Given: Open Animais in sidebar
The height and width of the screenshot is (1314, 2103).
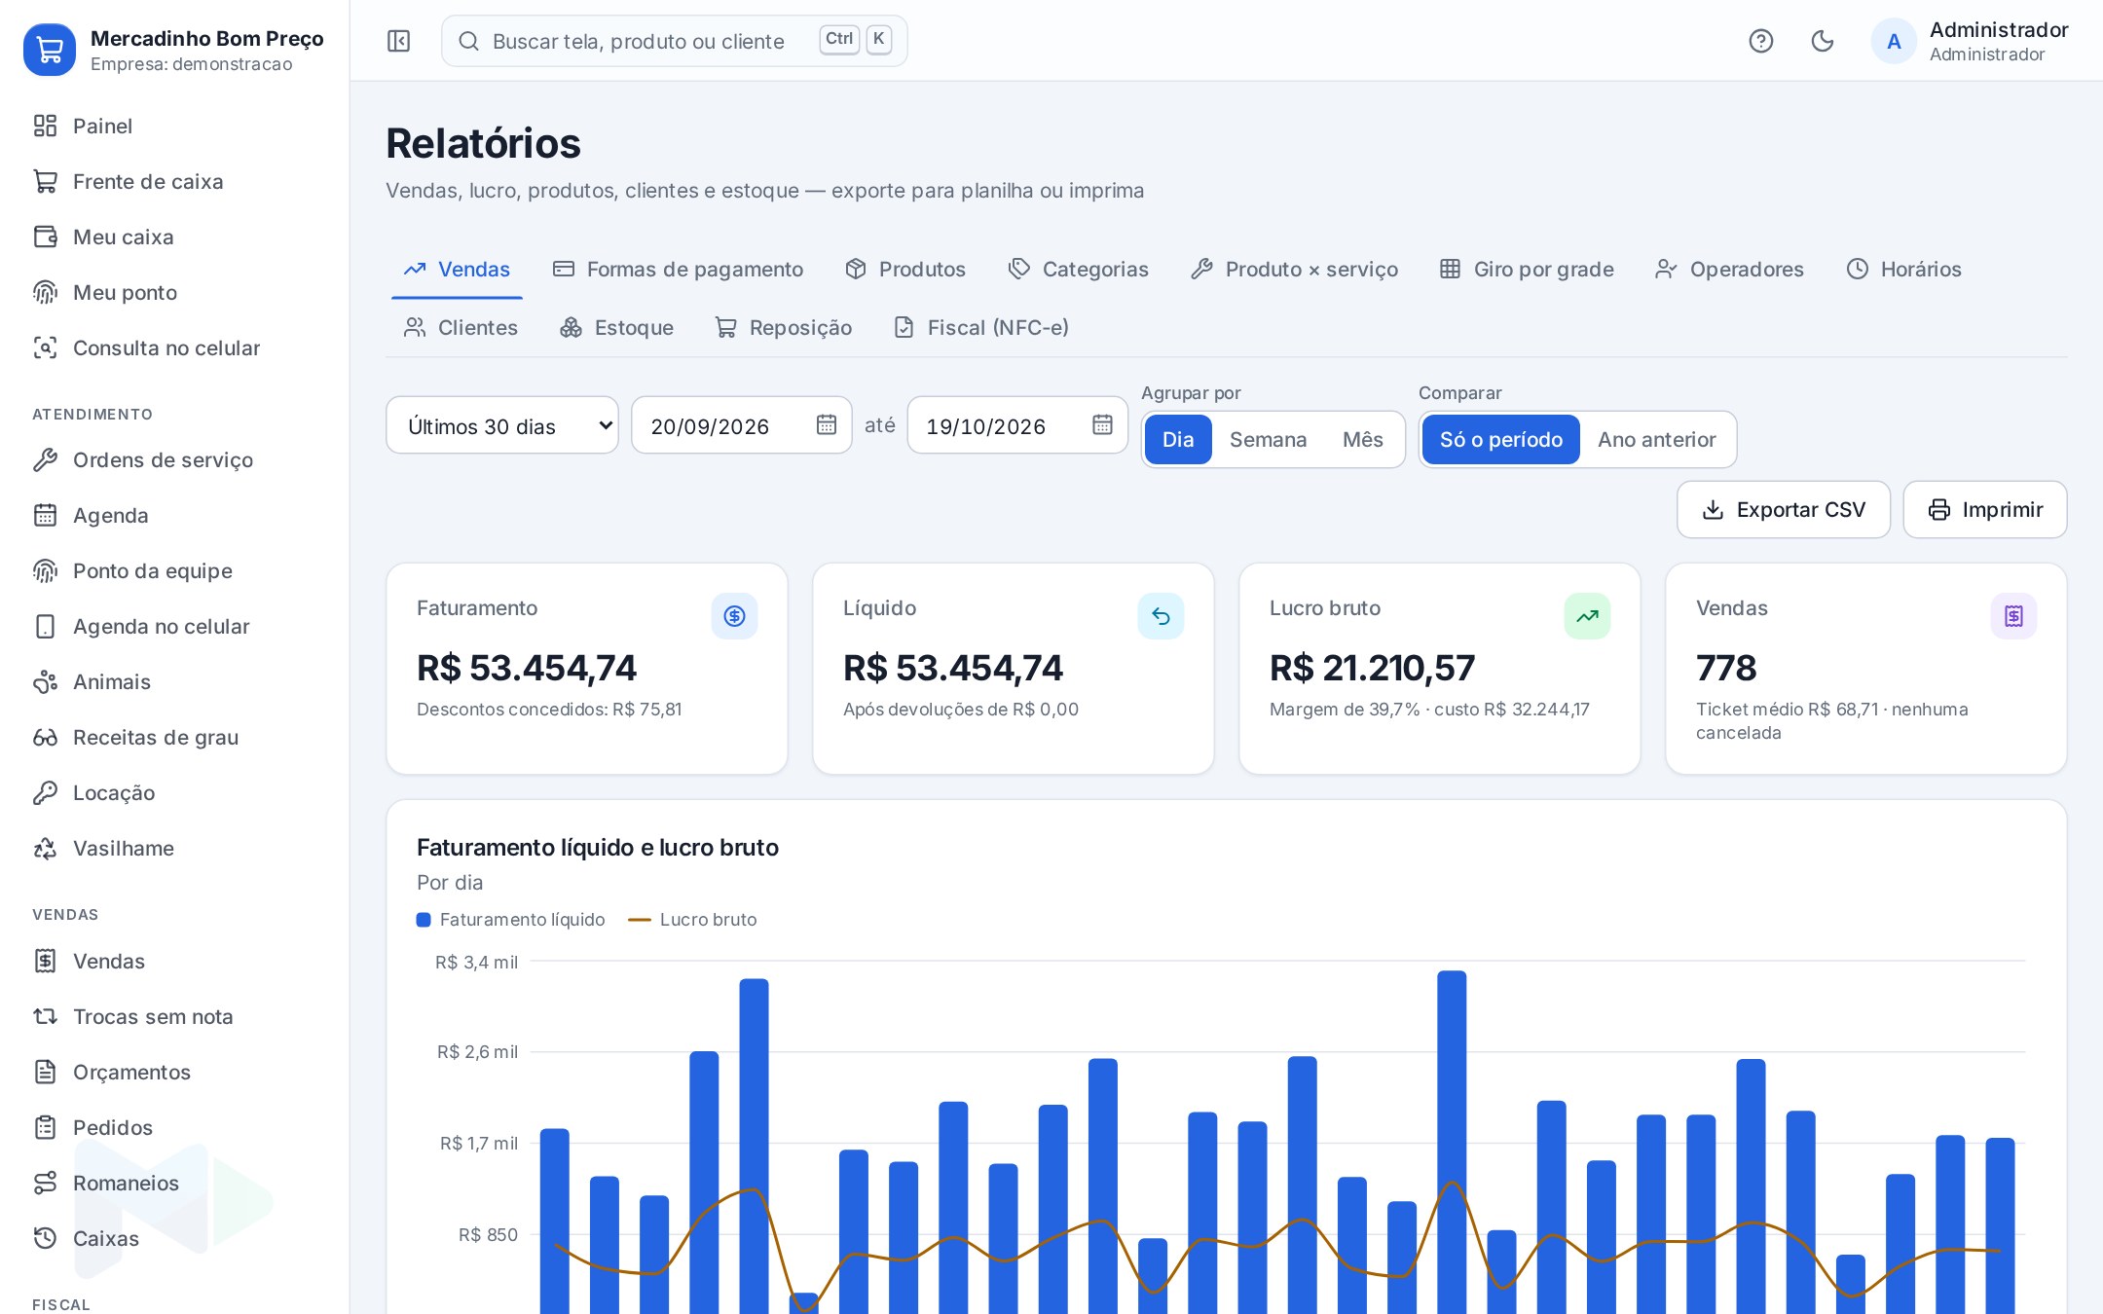Looking at the screenshot, I should (x=175, y=681).
